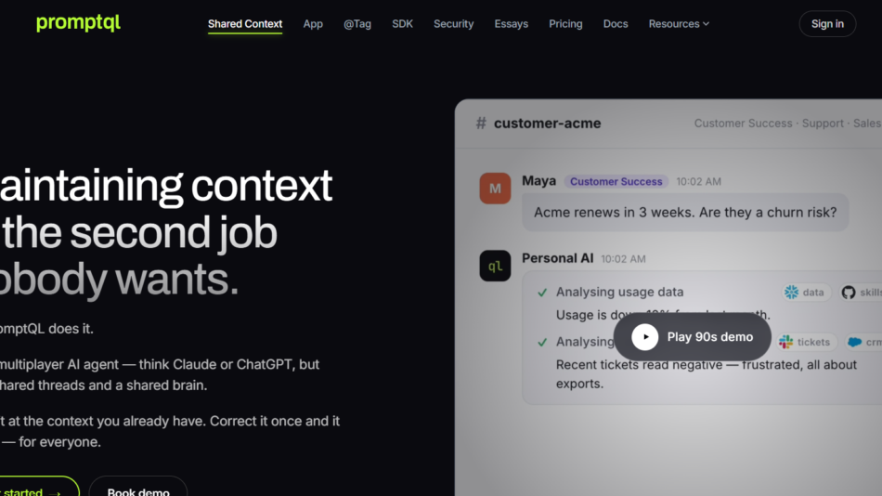The height and width of the screenshot is (496, 882).
Task: Select SDK in the navigation bar
Action: pos(402,23)
